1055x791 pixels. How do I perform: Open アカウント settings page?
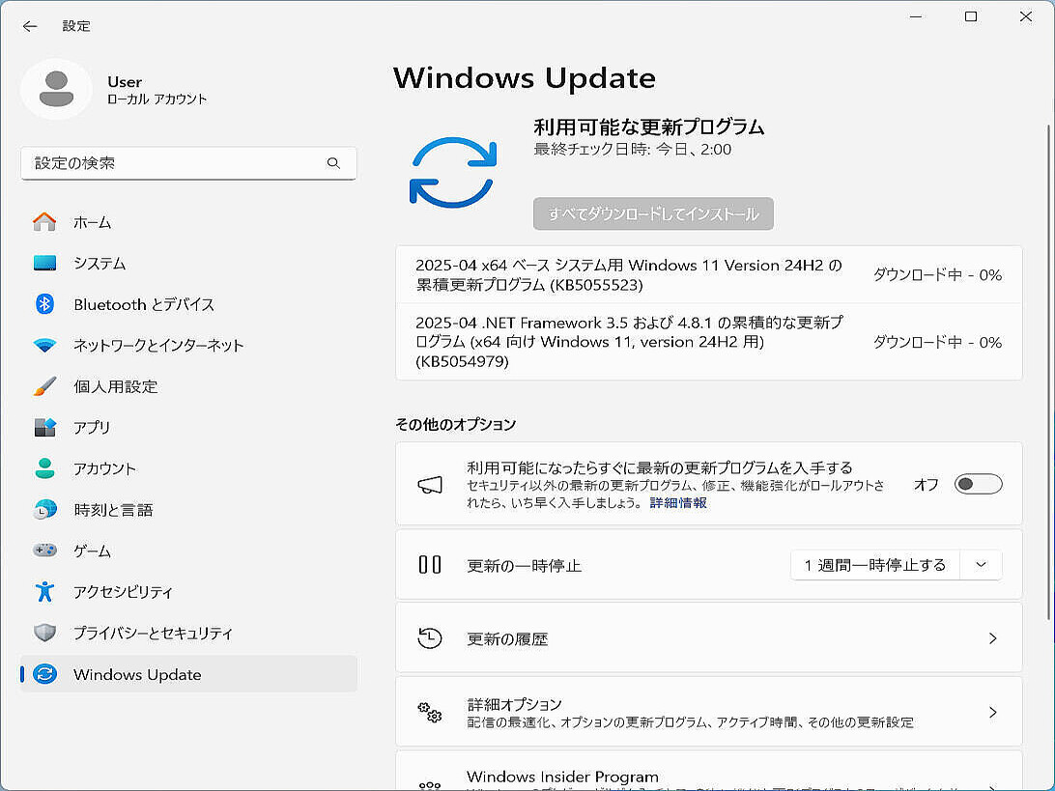point(104,468)
